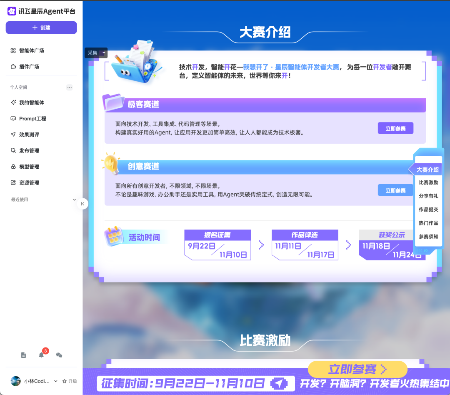Click the 比赛激励 section title
Screen dimensions: 450x395
pos(265,341)
